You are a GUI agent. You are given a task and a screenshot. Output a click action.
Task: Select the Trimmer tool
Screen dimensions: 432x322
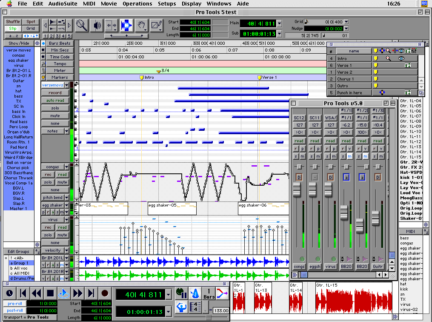[111, 26]
